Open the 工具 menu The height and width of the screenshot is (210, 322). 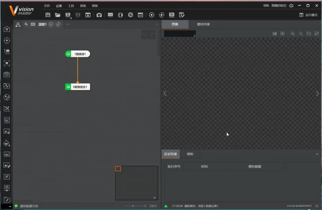[x=71, y=6]
